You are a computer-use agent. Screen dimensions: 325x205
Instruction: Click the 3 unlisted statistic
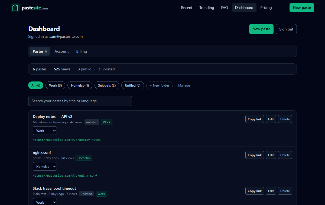106,69
